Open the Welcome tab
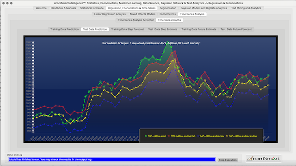The image size is (296, 166). (x=41, y=8)
